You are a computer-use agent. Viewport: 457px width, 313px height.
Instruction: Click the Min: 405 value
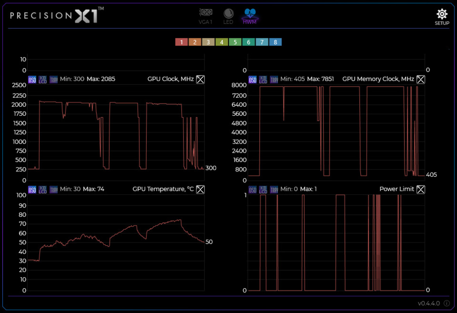pyautogui.click(x=292, y=79)
